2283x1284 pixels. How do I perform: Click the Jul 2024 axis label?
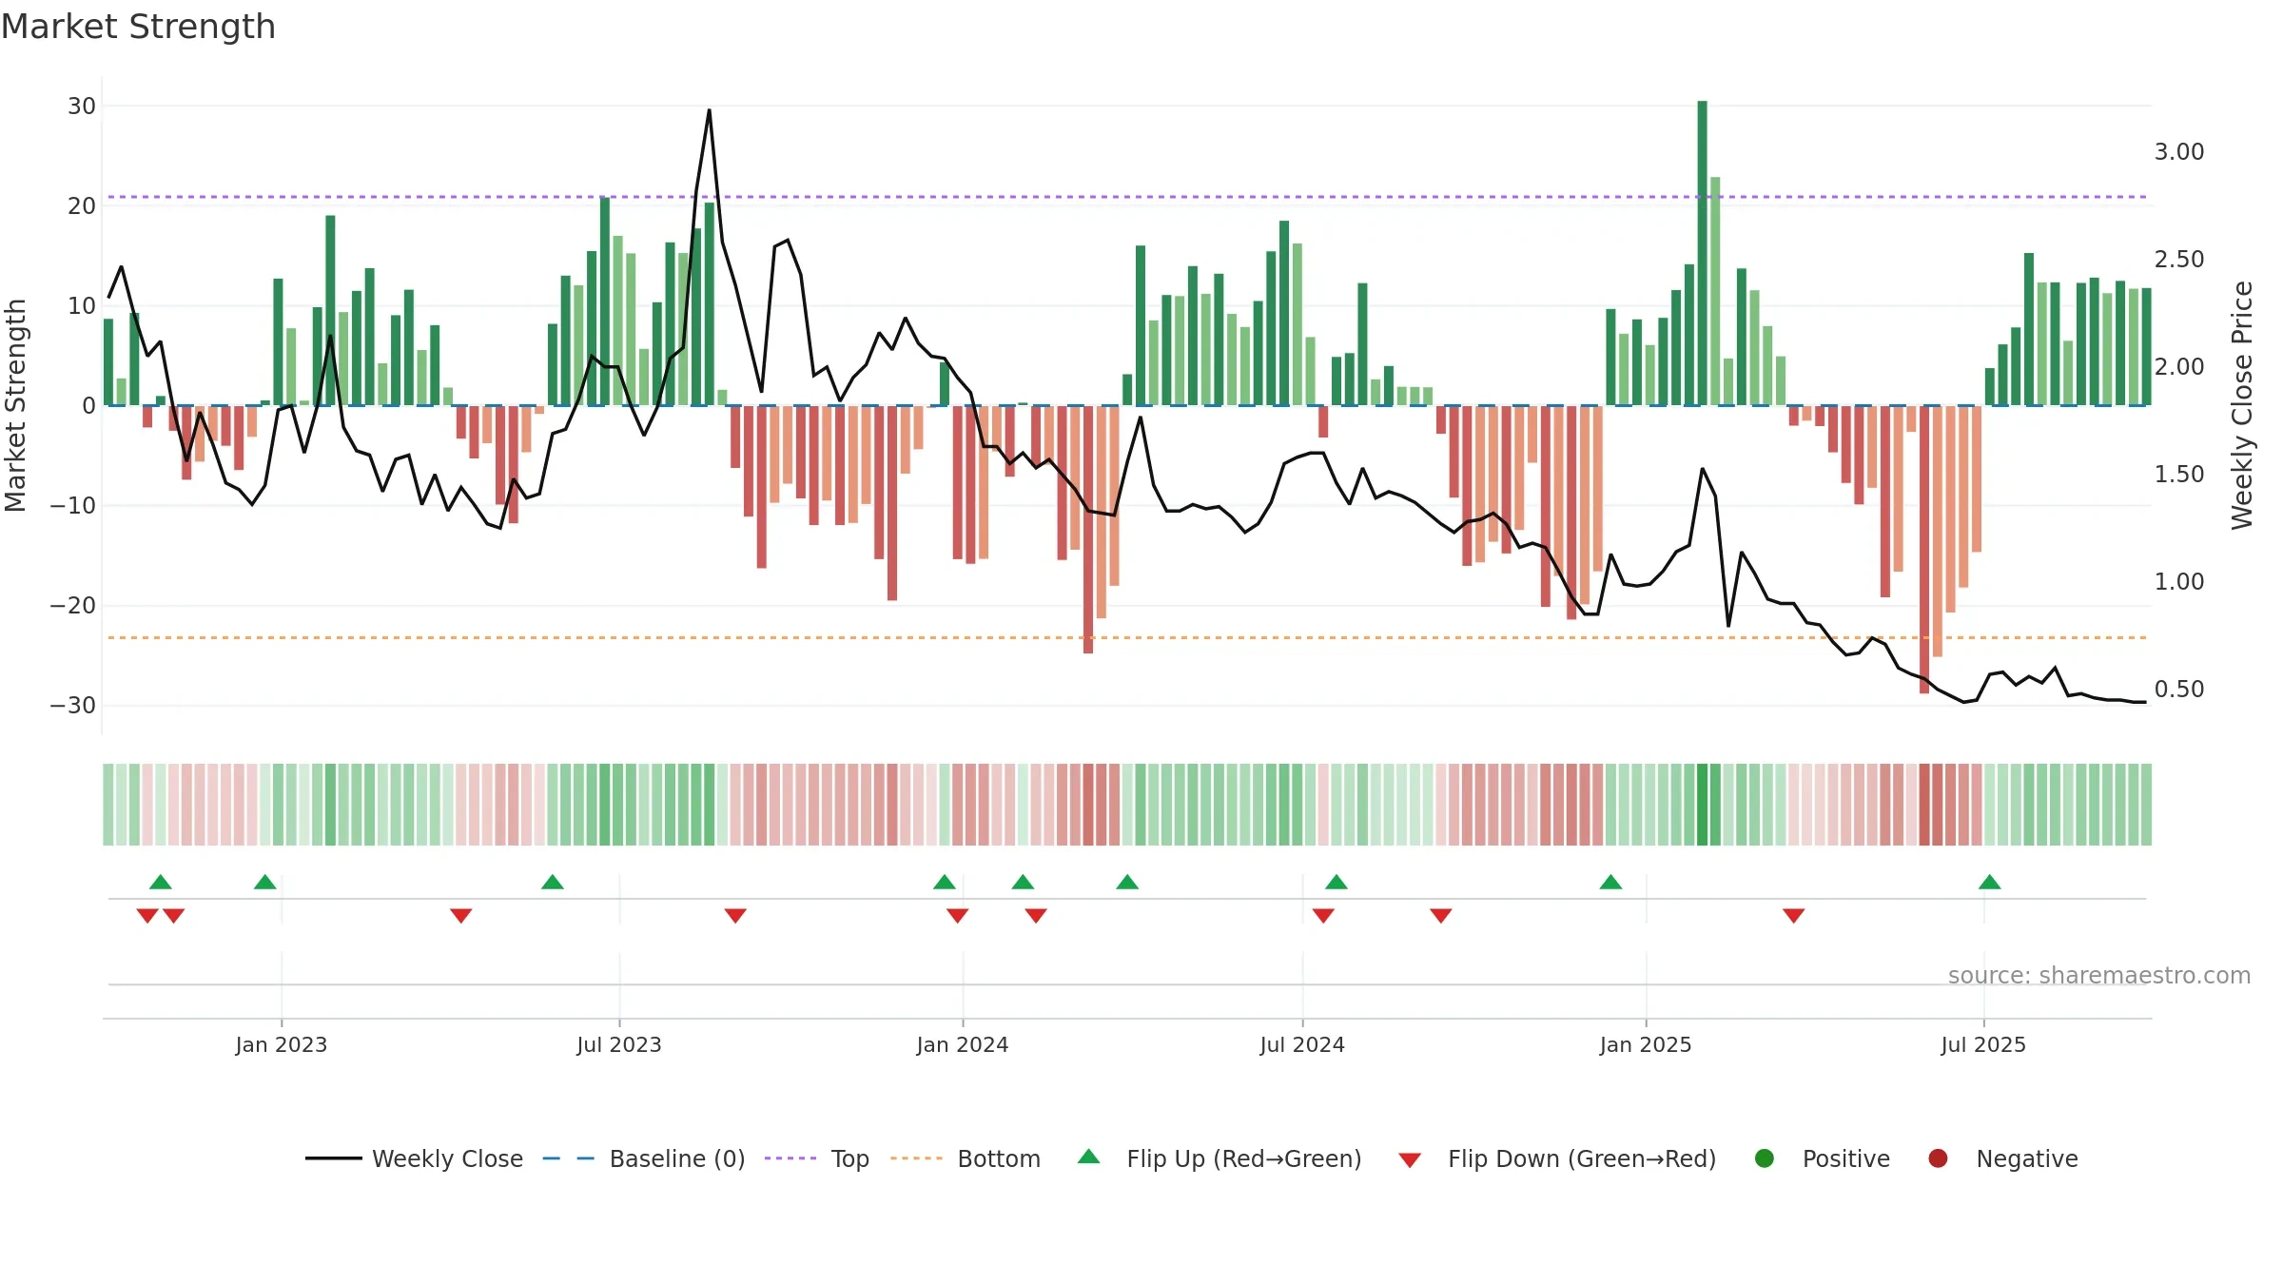pos(1302,1044)
